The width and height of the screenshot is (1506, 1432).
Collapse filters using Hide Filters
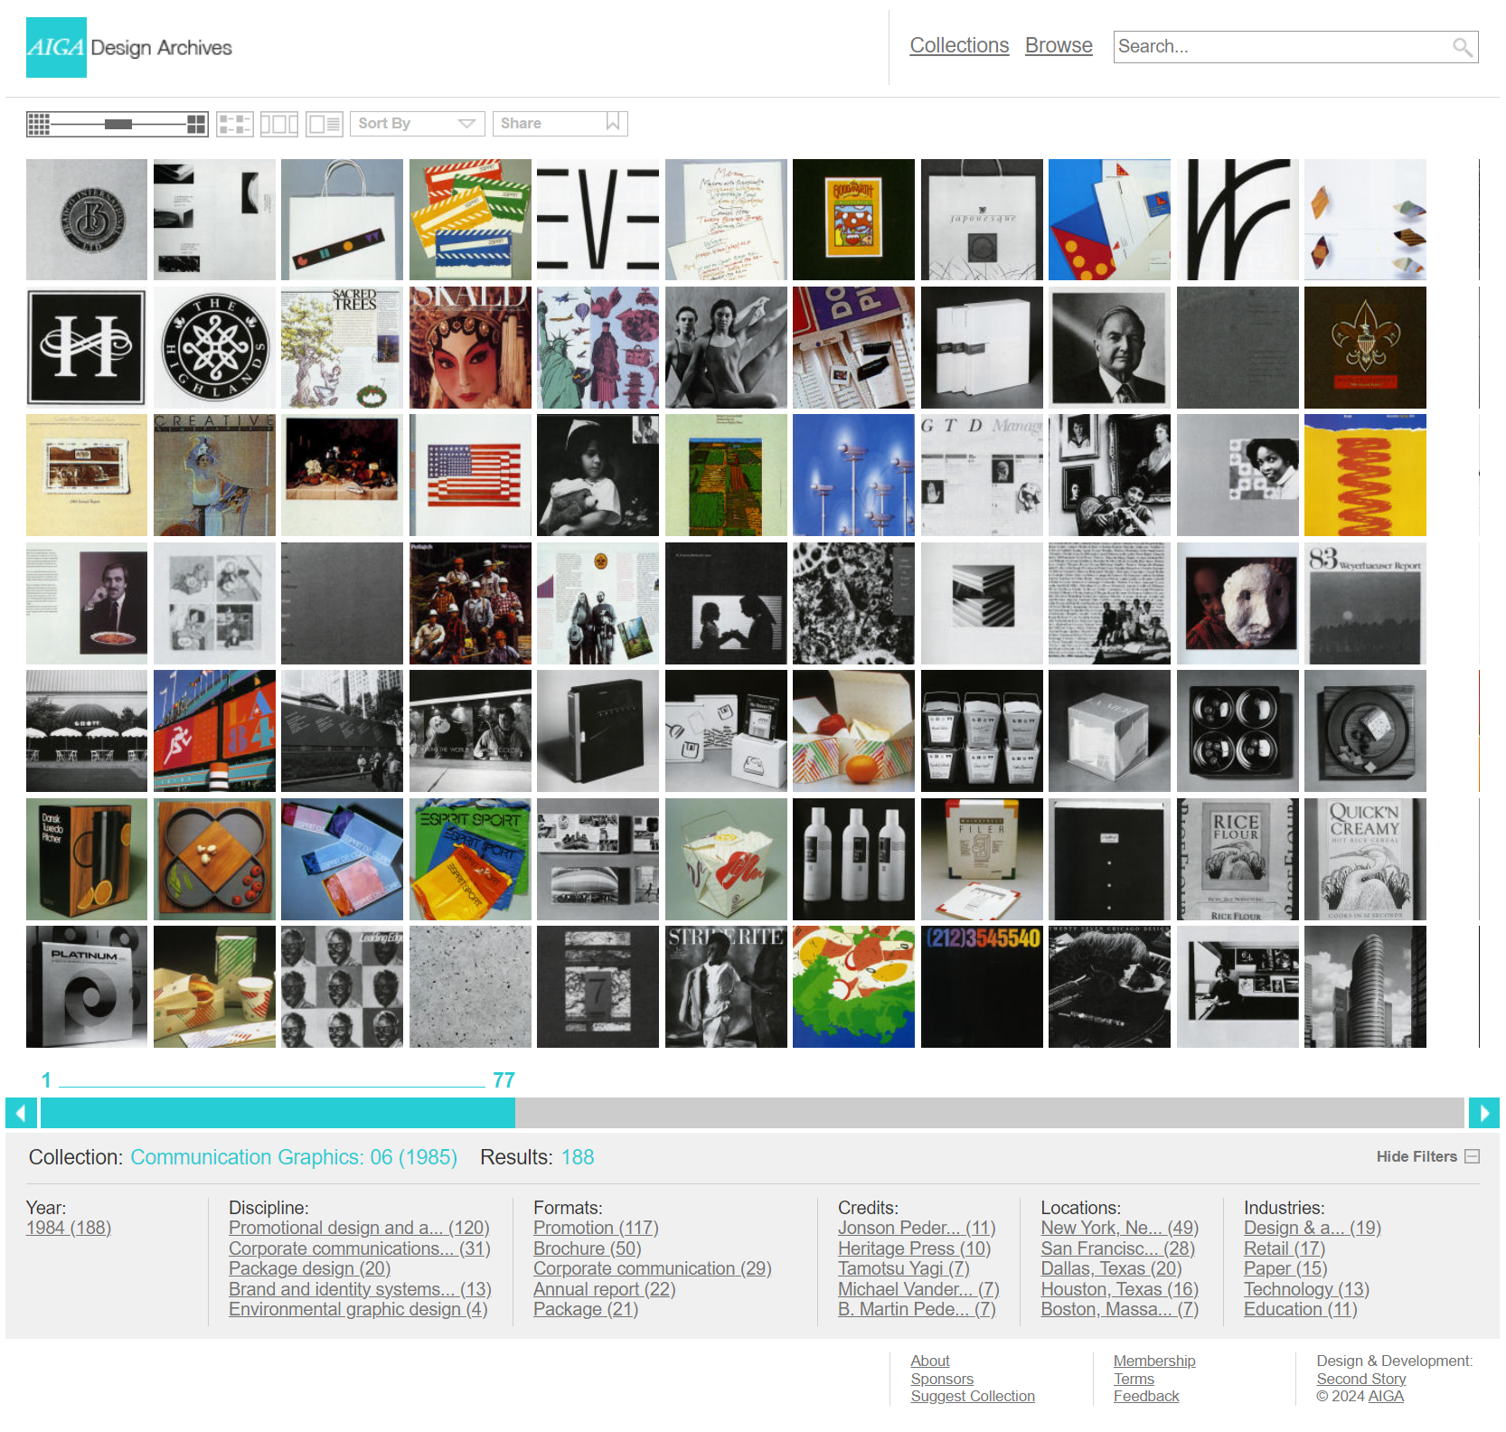1426,1156
